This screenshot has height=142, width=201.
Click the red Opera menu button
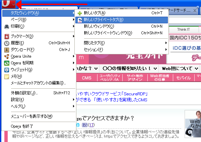pyautogui.click(x=9, y=4)
